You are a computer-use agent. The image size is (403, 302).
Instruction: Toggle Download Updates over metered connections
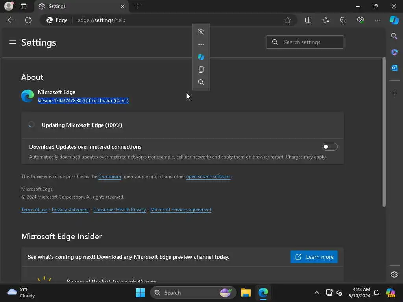point(329,147)
